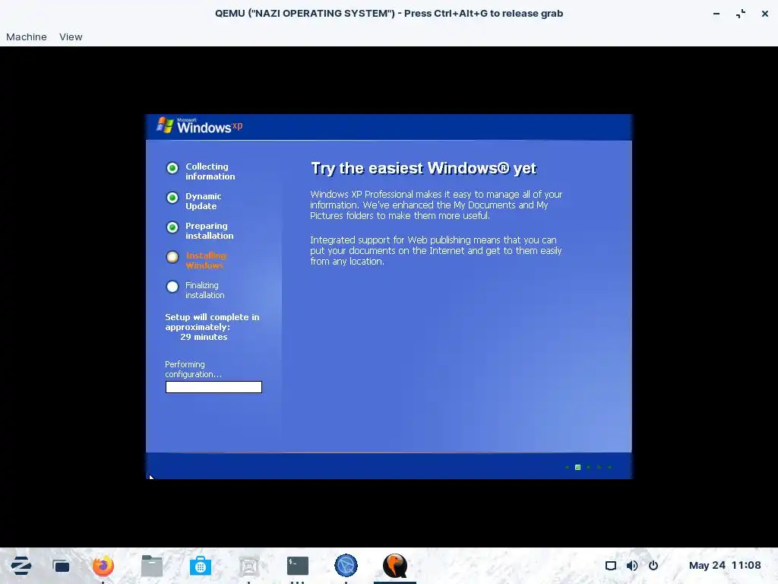778x584 pixels.
Task: Click 'Try the easiest Windows® yet' heading
Action: pyautogui.click(x=423, y=168)
